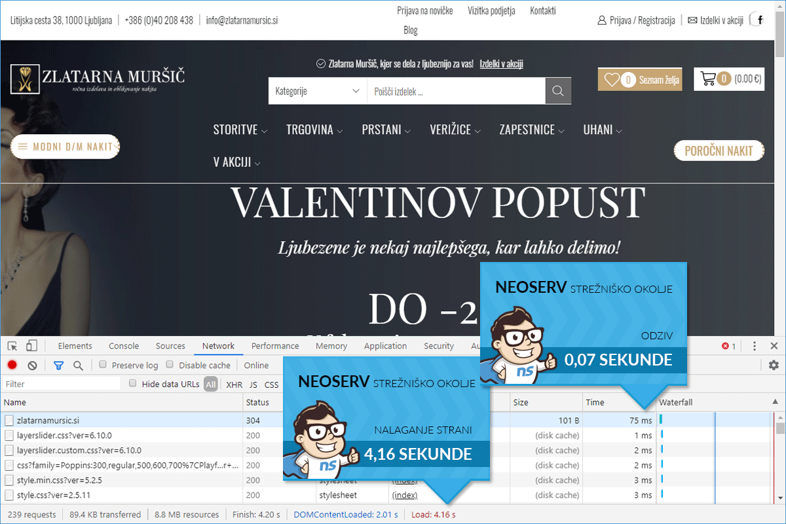Click the POROČNI NAKIT button
Screen dimensions: 786x524
(719, 151)
